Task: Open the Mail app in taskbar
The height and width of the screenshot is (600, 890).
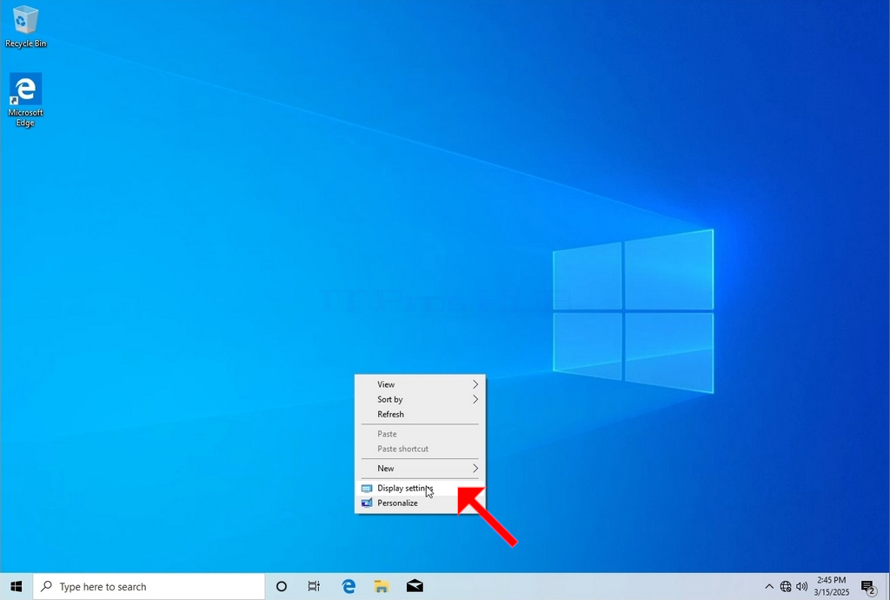Action: 415,586
